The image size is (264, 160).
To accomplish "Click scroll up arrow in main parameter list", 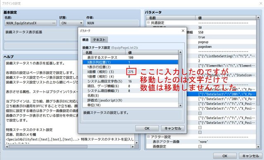I will [x=258, y=17].
